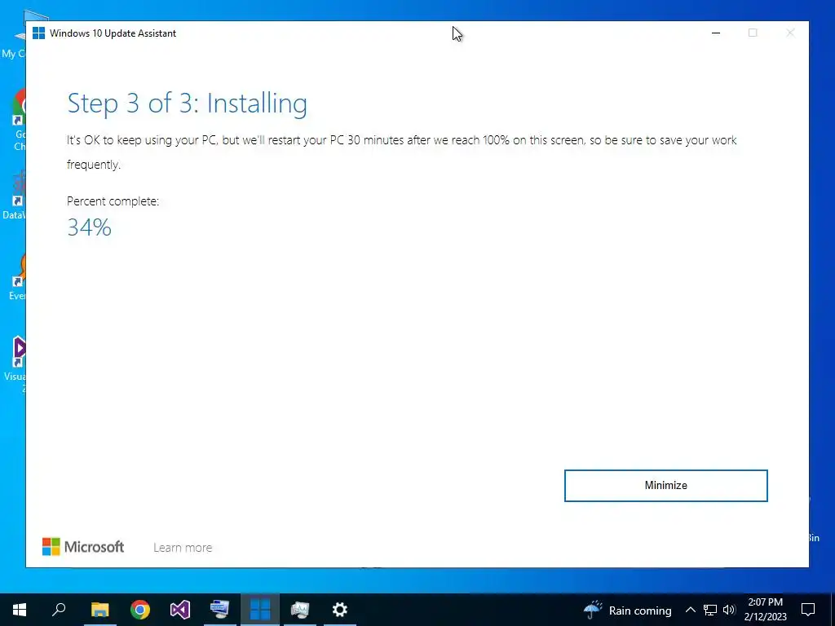This screenshot has width=835, height=626.
Task: Open File Explorer from the taskbar
Action: tap(99, 610)
